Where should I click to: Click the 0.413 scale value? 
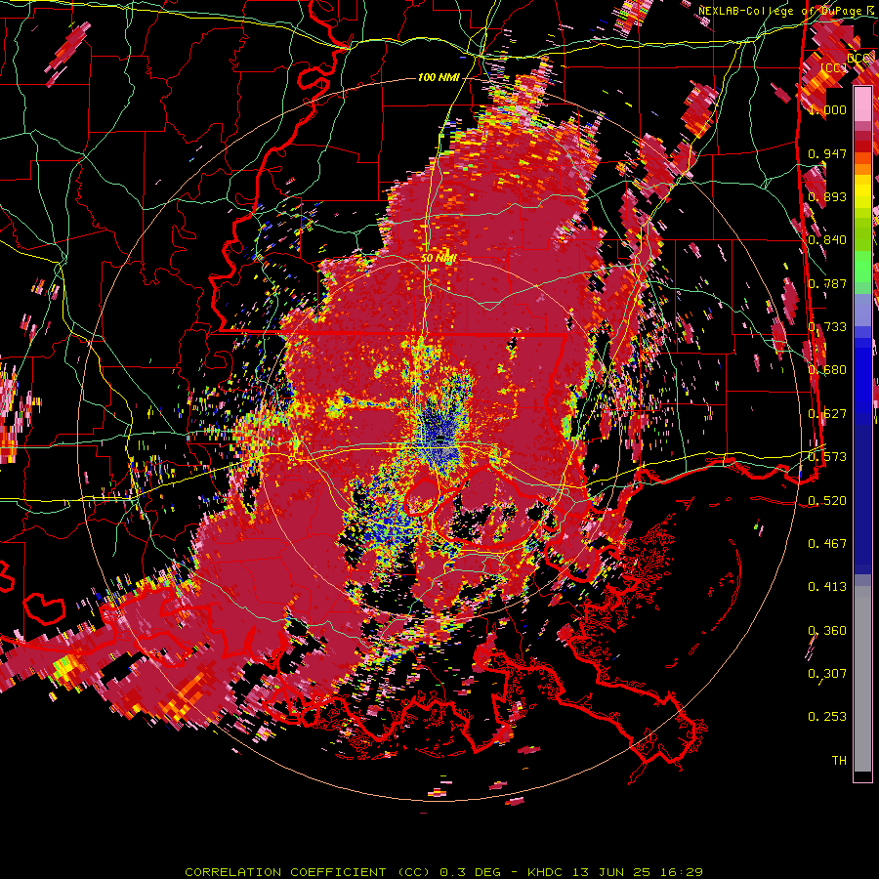pos(827,586)
